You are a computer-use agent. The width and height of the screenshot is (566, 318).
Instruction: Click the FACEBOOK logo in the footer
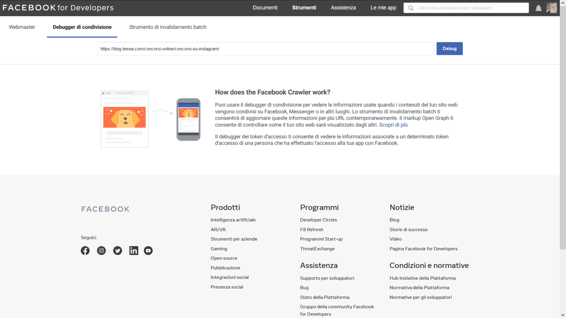click(105, 209)
